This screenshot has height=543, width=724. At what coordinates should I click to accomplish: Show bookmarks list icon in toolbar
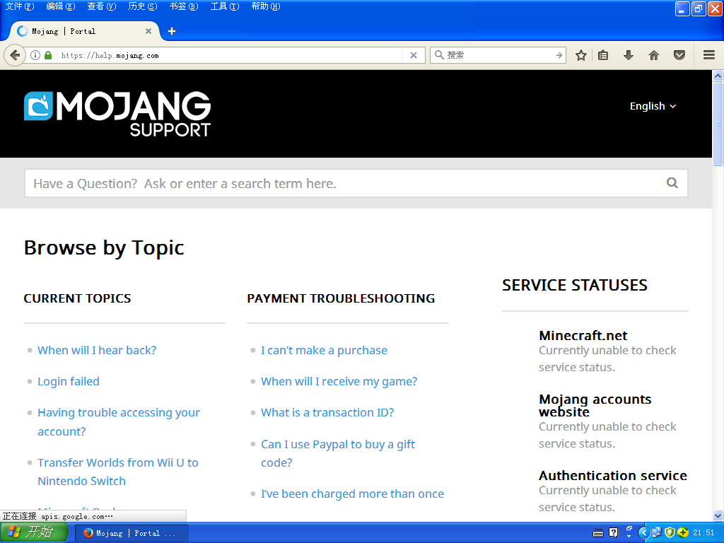(603, 55)
